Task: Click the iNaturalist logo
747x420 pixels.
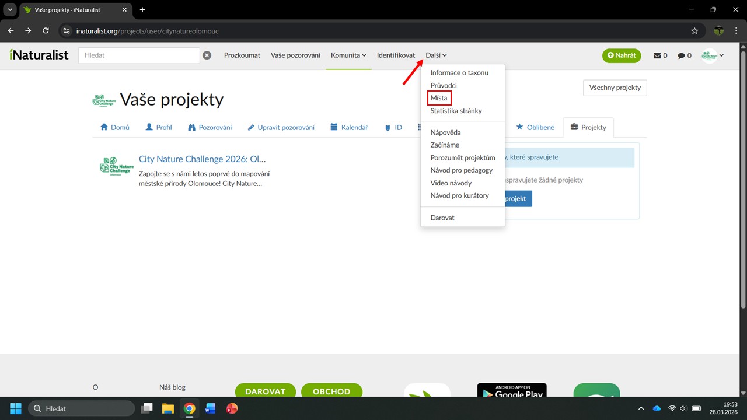Action: point(39,55)
